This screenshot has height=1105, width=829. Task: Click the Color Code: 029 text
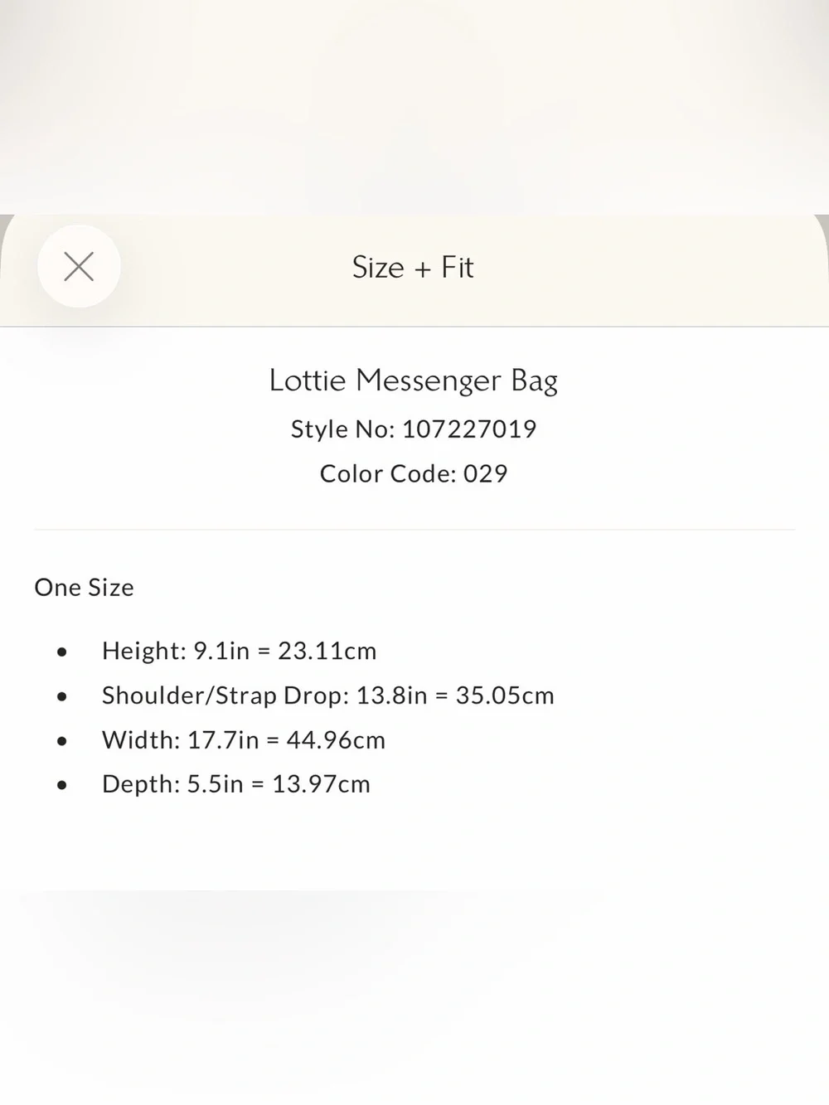(414, 473)
